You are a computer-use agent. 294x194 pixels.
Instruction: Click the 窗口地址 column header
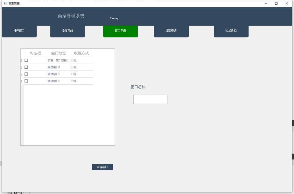pyautogui.click(x=58, y=53)
